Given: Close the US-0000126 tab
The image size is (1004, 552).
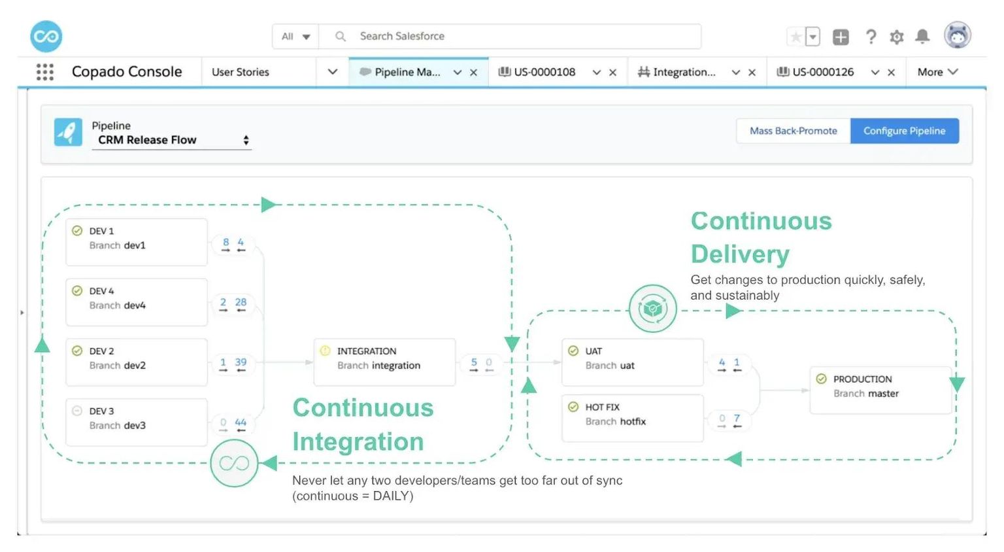Looking at the screenshot, I should click(891, 73).
